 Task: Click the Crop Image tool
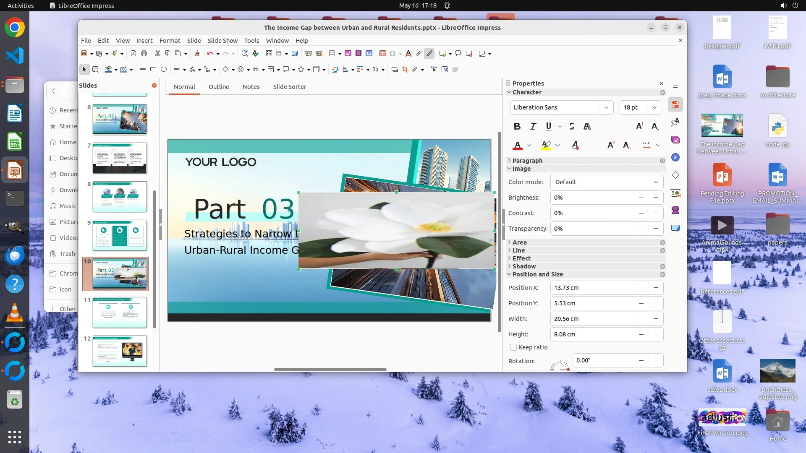[405, 69]
